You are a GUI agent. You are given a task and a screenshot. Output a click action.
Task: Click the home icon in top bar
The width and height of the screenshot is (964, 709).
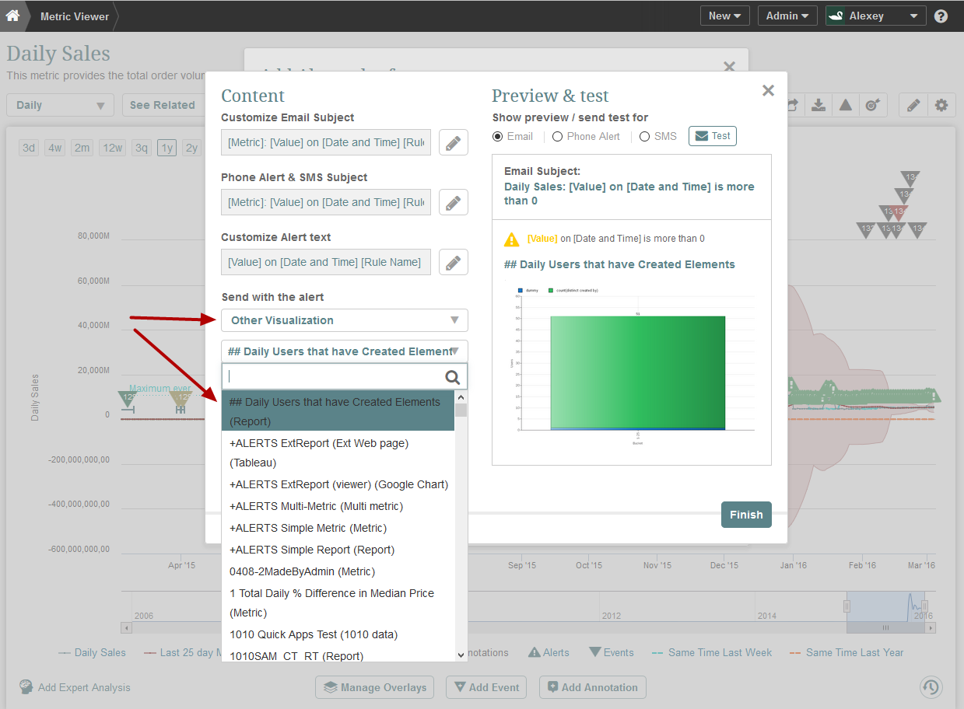pos(12,16)
